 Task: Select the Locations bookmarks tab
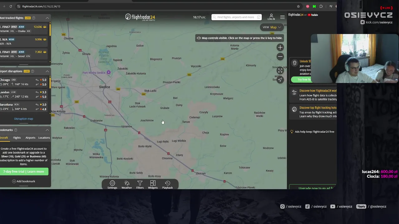pyautogui.click(x=44, y=138)
